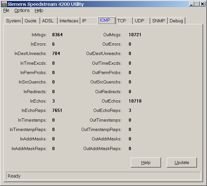This screenshot has width=207, height=186.
Task: Click the InRedirects label
Action: [35, 92]
